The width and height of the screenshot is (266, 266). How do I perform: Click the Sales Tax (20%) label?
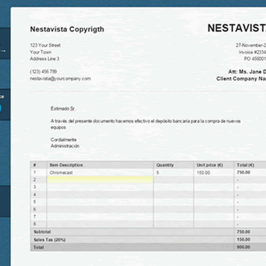point(49,239)
